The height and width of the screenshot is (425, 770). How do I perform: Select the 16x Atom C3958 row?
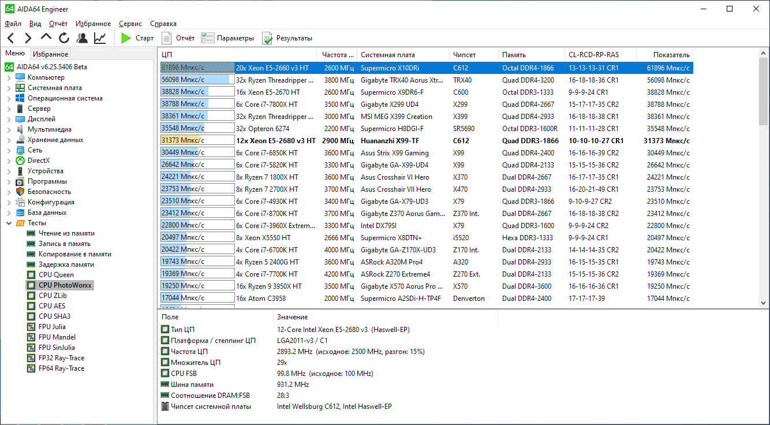coord(426,299)
